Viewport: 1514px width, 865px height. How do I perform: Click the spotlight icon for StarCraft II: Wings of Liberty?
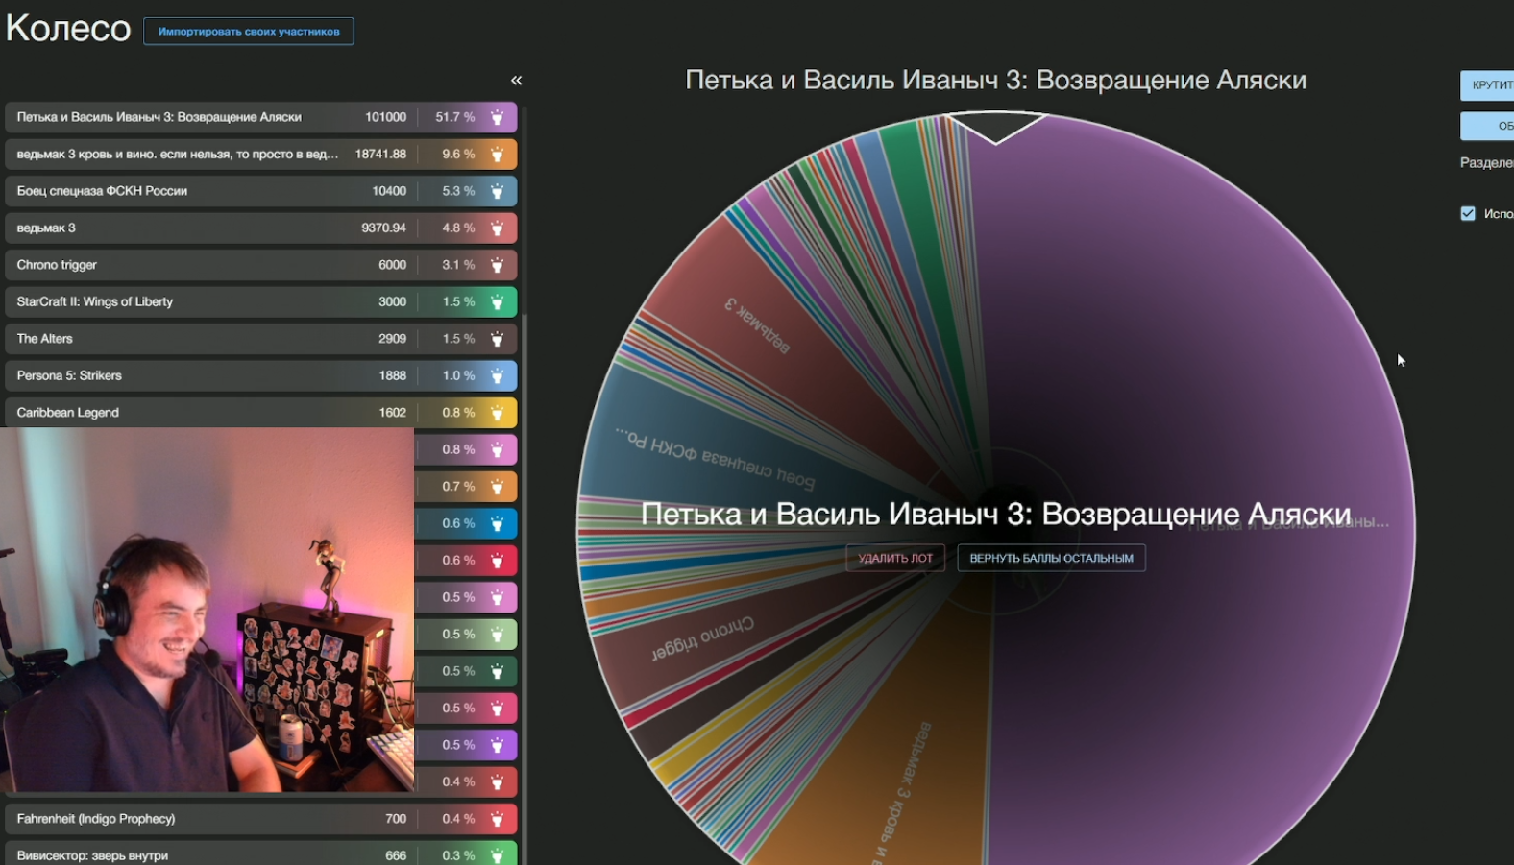498,301
